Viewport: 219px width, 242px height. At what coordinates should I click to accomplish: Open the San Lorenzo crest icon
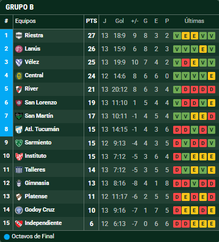(x=19, y=103)
